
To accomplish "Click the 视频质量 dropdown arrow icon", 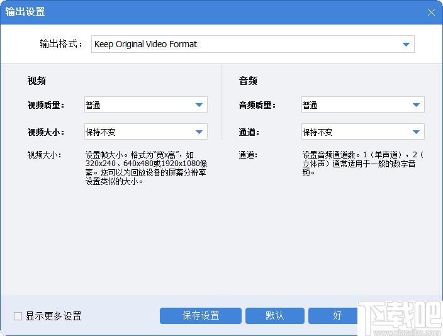I will 199,105.
